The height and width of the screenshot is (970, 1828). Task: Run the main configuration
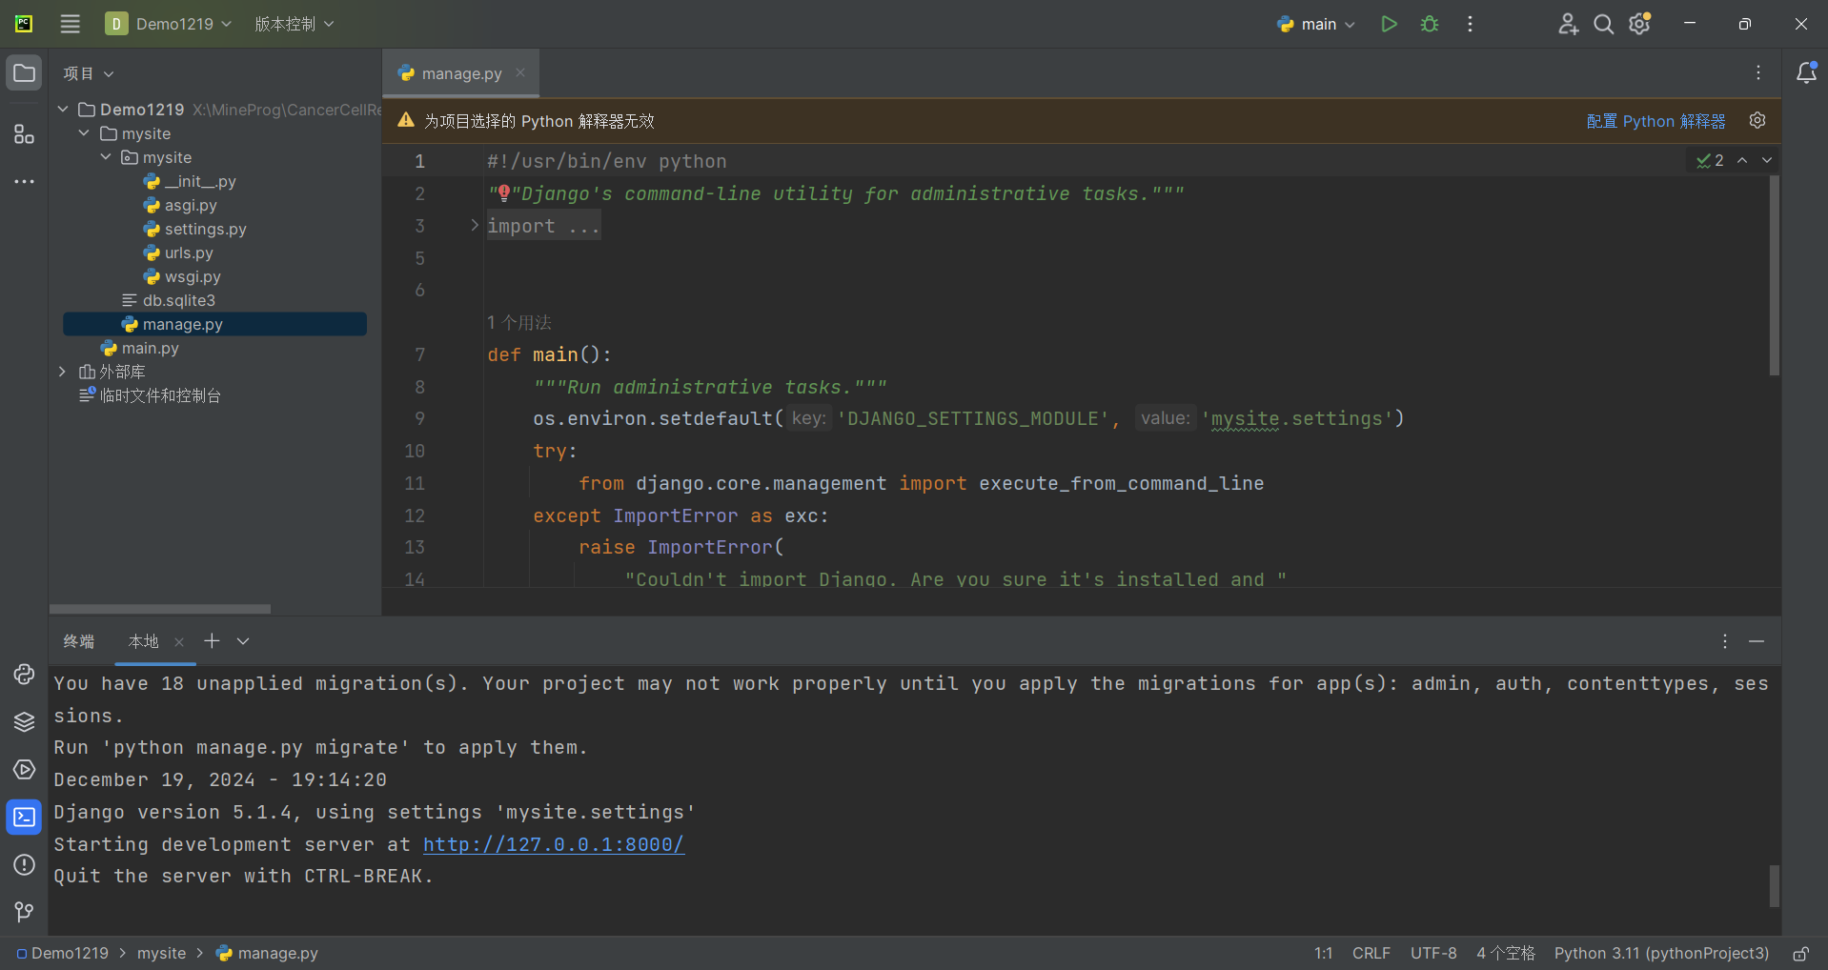pyautogui.click(x=1389, y=24)
